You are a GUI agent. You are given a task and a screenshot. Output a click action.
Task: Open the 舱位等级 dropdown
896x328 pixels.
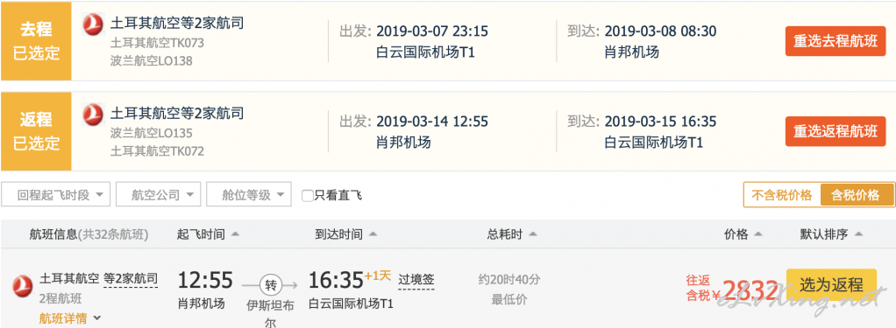click(249, 195)
